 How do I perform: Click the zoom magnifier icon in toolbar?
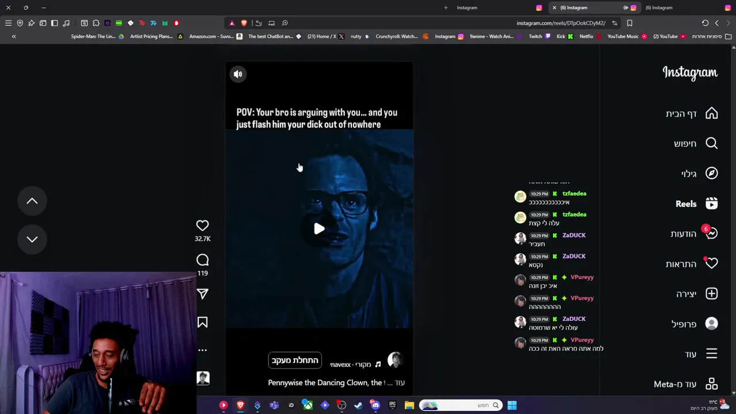click(x=285, y=23)
